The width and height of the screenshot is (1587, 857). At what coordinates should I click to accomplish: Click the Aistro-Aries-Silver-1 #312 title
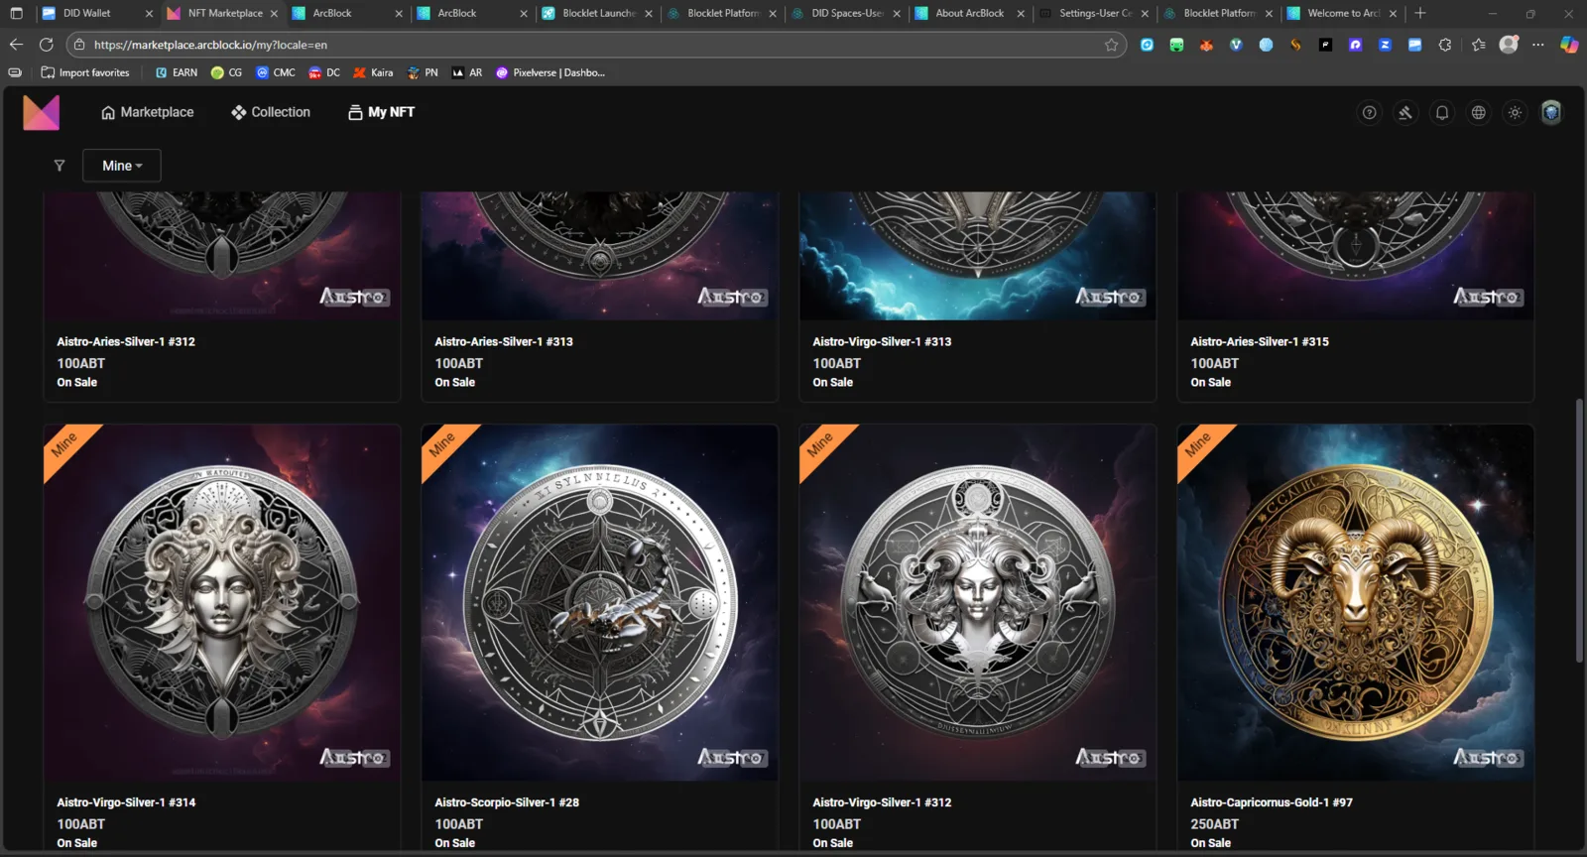(126, 341)
